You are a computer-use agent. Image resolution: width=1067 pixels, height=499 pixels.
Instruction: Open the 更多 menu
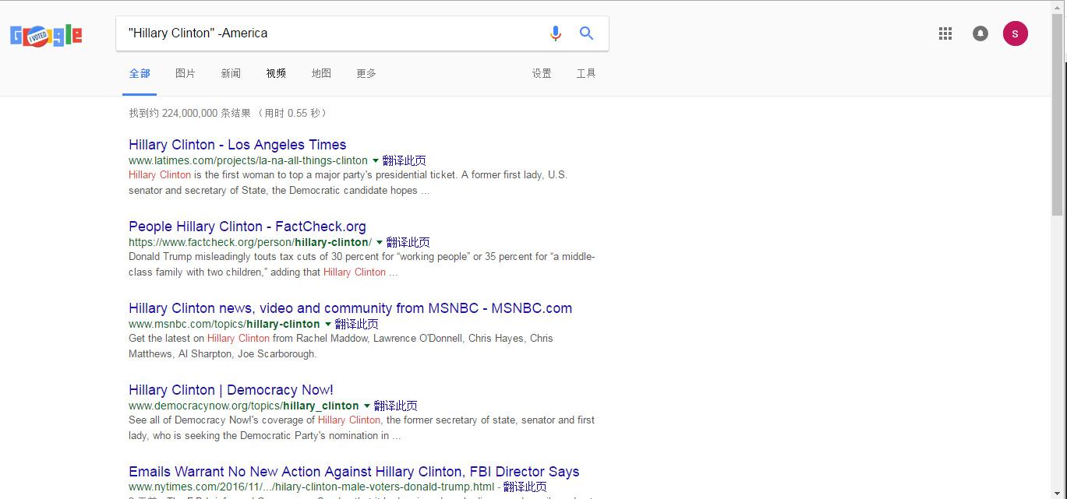coord(366,73)
